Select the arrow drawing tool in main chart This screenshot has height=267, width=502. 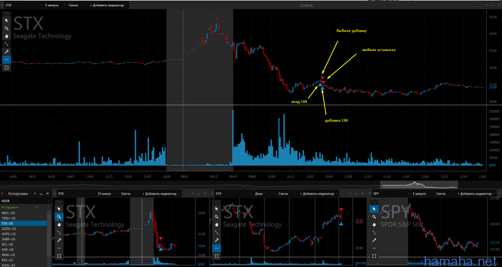pos(6,52)
